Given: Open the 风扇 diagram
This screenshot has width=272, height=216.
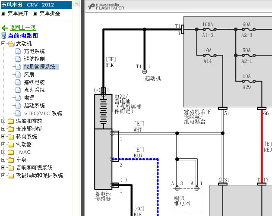Looking at the screenshot, I should 29,75.
